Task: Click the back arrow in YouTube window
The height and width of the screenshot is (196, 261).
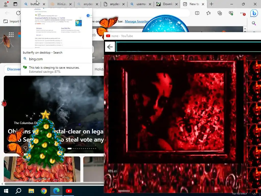Action: (110, 47)
